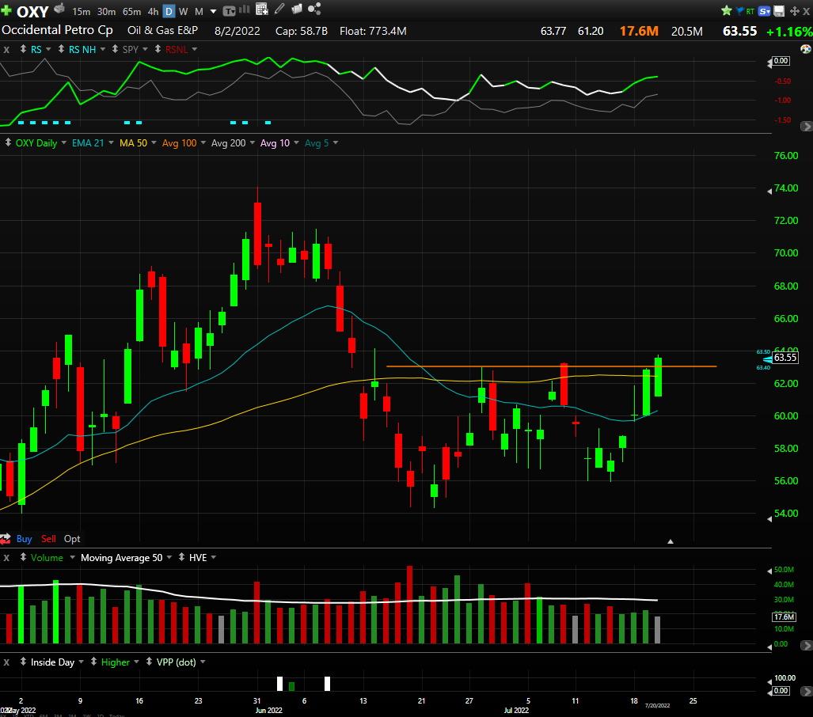Open the Avg 5 plot dropdown

pyautogui.click(x=336, y=142)
